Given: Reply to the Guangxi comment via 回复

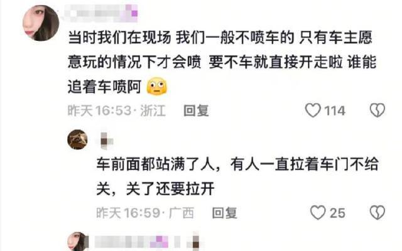Looking at the screenshot, I should (225, 213).
